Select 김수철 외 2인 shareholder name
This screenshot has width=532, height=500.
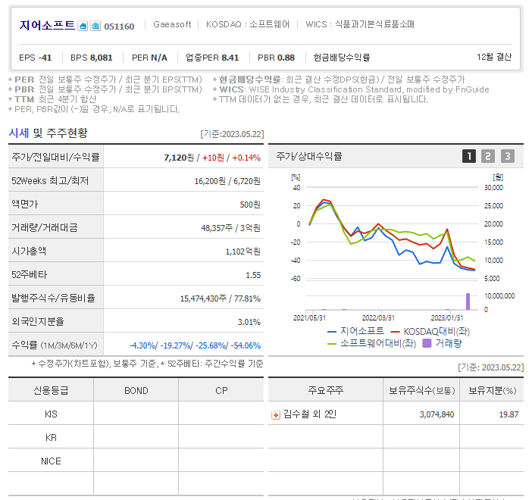click(x=309, y=414)
